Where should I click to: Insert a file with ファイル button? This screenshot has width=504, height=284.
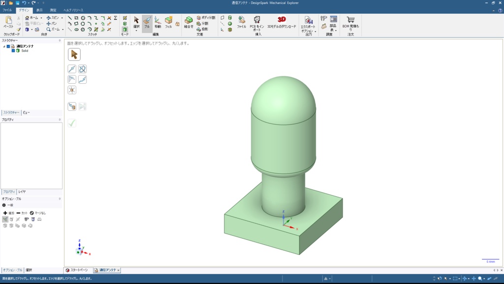[241, 23]
